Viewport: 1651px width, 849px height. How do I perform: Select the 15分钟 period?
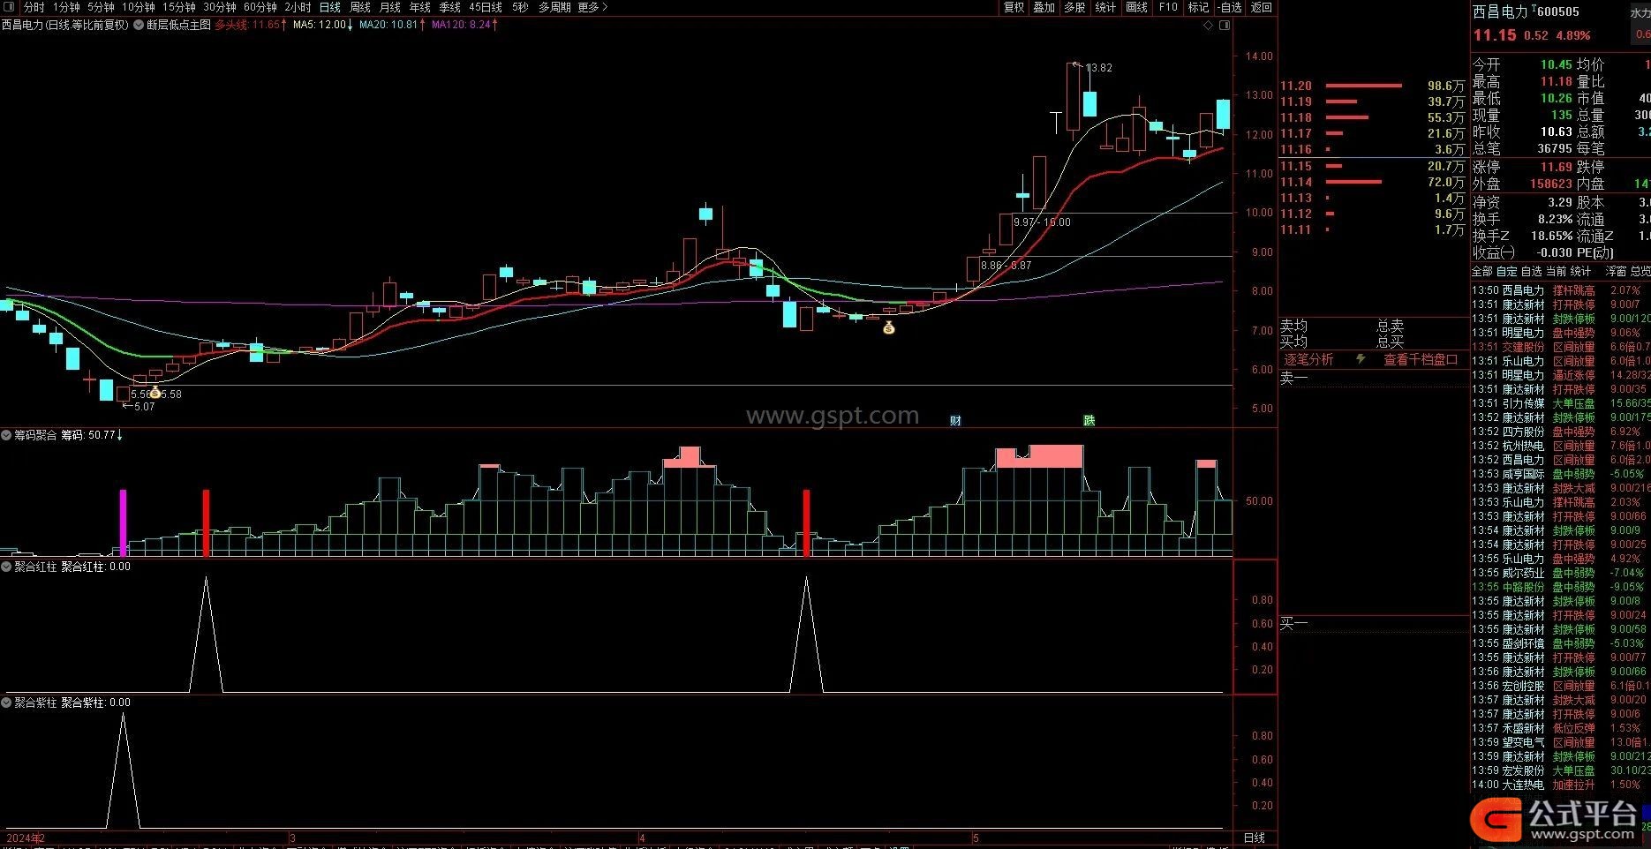pos(179,7)
